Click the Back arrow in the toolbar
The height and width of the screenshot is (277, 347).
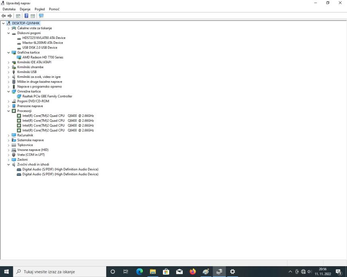point(4,16)
